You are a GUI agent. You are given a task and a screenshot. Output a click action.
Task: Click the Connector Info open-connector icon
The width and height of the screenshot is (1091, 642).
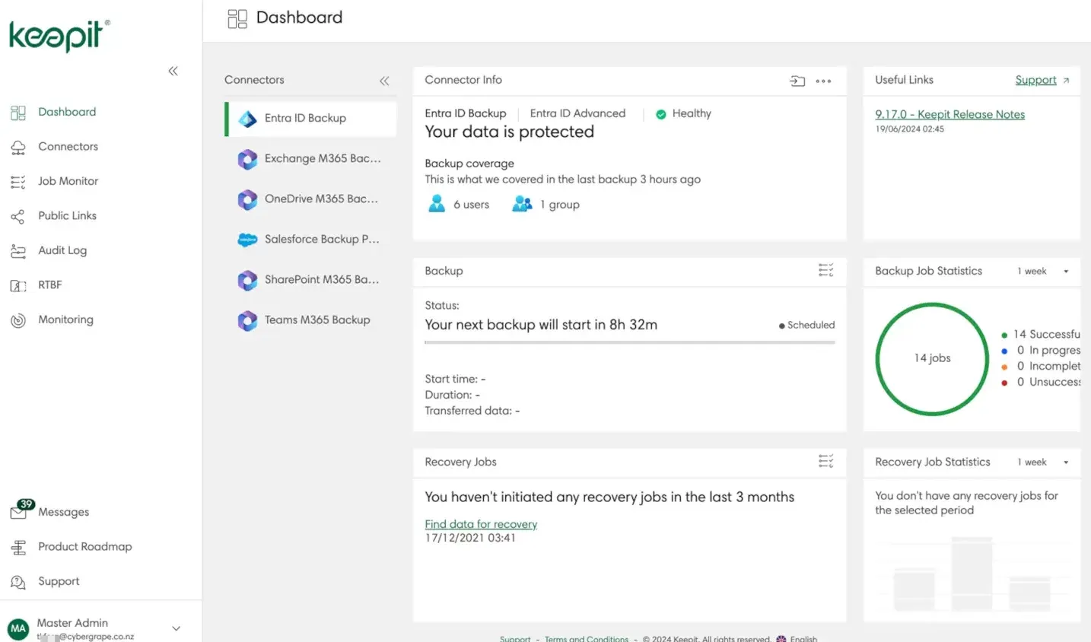point(797,81)
